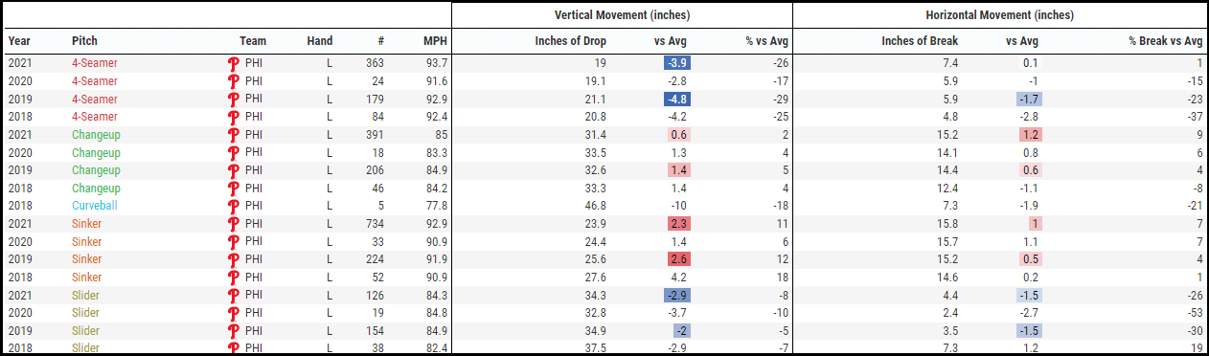Image resolution: width=1209 pixels, height=356 pixels.
Task: Click Phillies logo in 2021 Changeup row
Action: (232, 135)
